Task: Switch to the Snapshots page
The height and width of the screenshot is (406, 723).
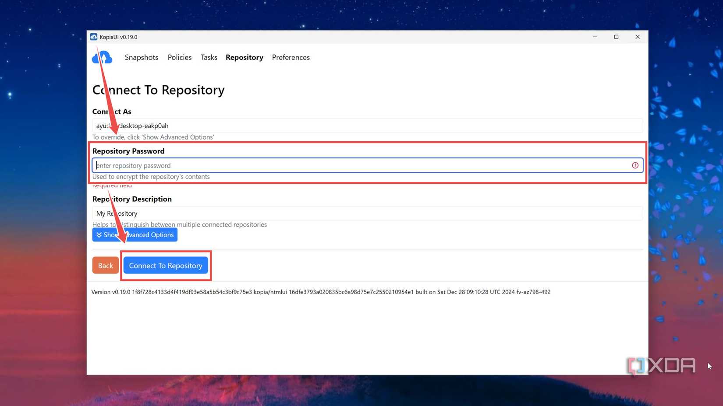Action: click(141, 57)
